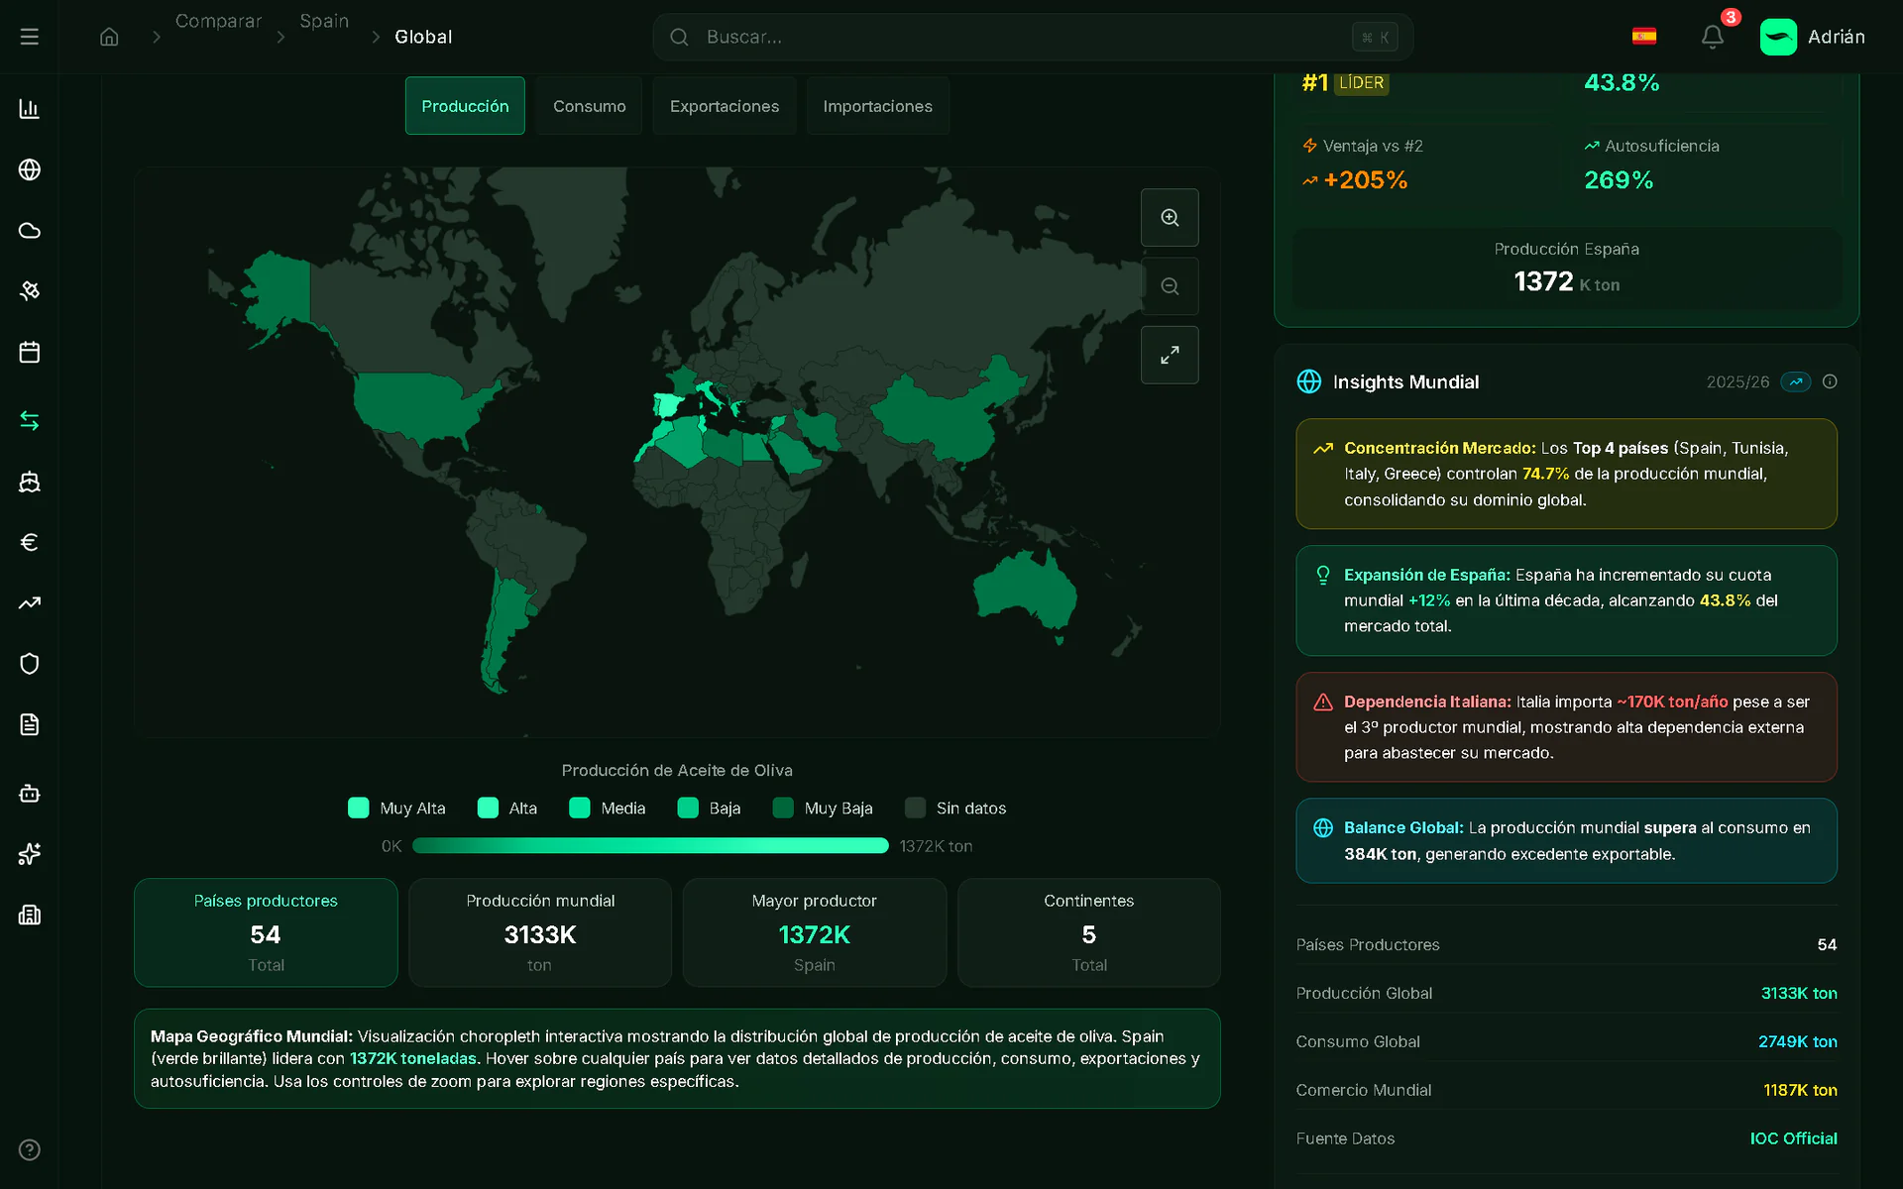Click the Spain flag language selector

(x=1645, y=36)
